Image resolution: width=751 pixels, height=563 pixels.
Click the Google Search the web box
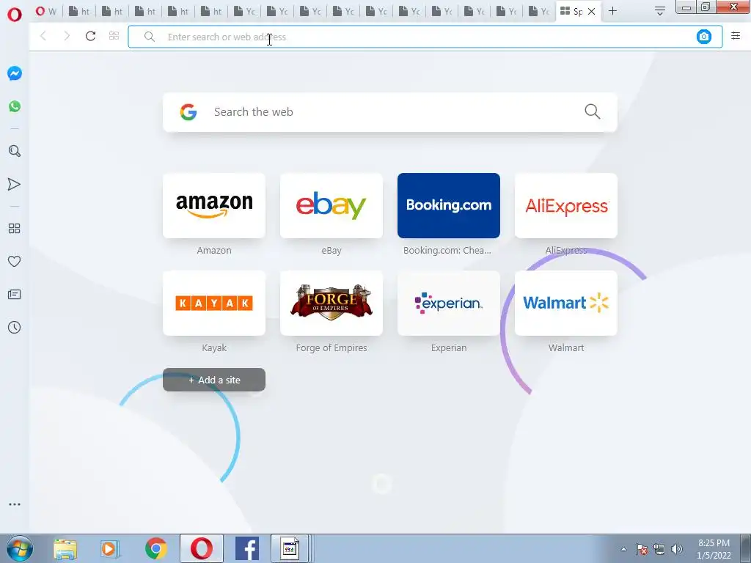pyautogui.click(x=390, y=112)
